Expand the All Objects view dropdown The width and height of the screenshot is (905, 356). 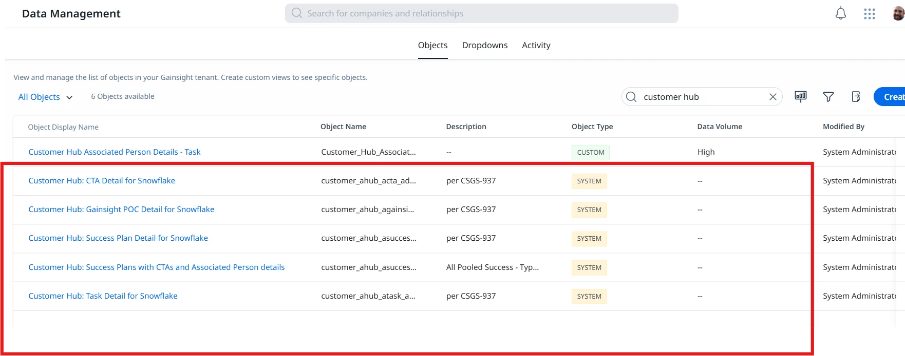click(x=45, y=97)
